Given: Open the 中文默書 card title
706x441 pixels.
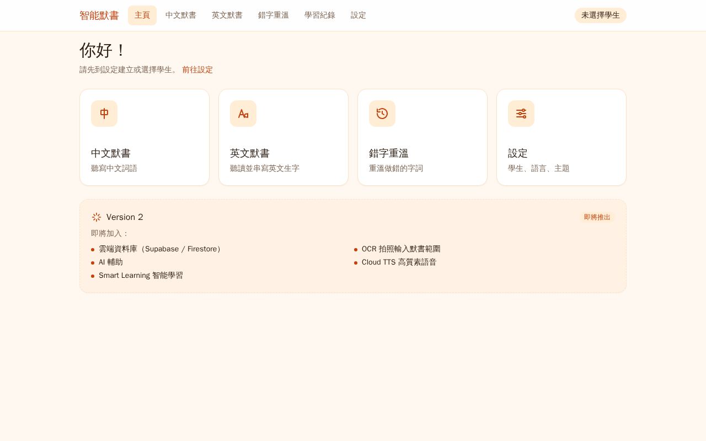Looking at the screenshot, I should pyautogui.click(x=111, y=153).
